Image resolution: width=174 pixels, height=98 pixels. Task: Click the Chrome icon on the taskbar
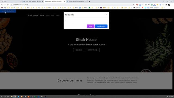[x=15, y=97]
